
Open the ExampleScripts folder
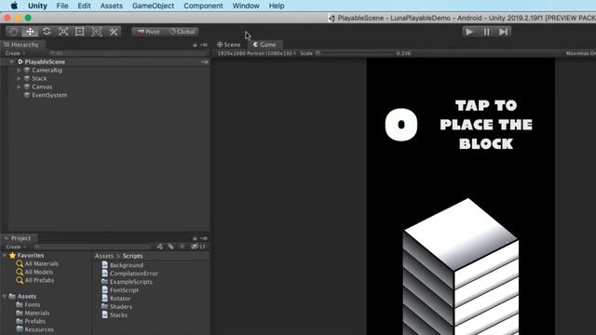127,282
